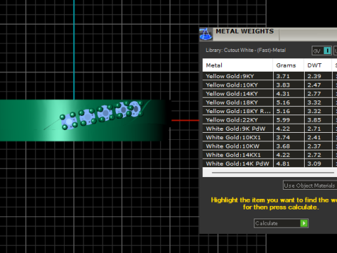The image size is (337, 253).
Task: Select the White Gold:14KX1 row
Action: [x=270, y=155]
